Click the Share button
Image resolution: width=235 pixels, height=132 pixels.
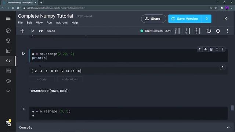(x=153, y=19)
